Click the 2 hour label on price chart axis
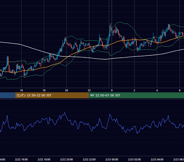 134,90
